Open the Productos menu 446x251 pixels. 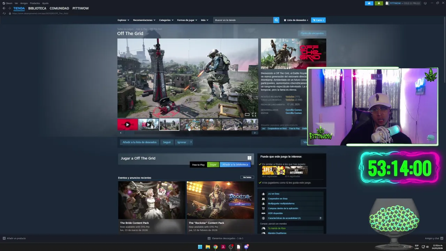pos(35,3)
